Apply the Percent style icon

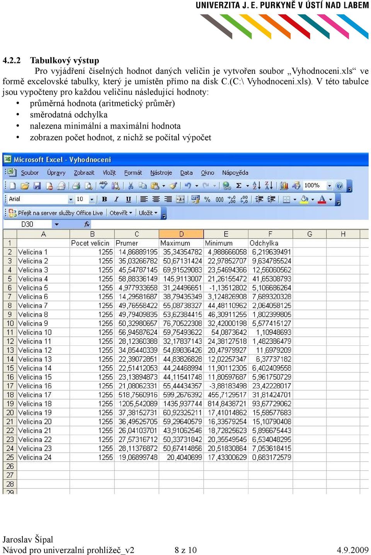tap(207, 200)
